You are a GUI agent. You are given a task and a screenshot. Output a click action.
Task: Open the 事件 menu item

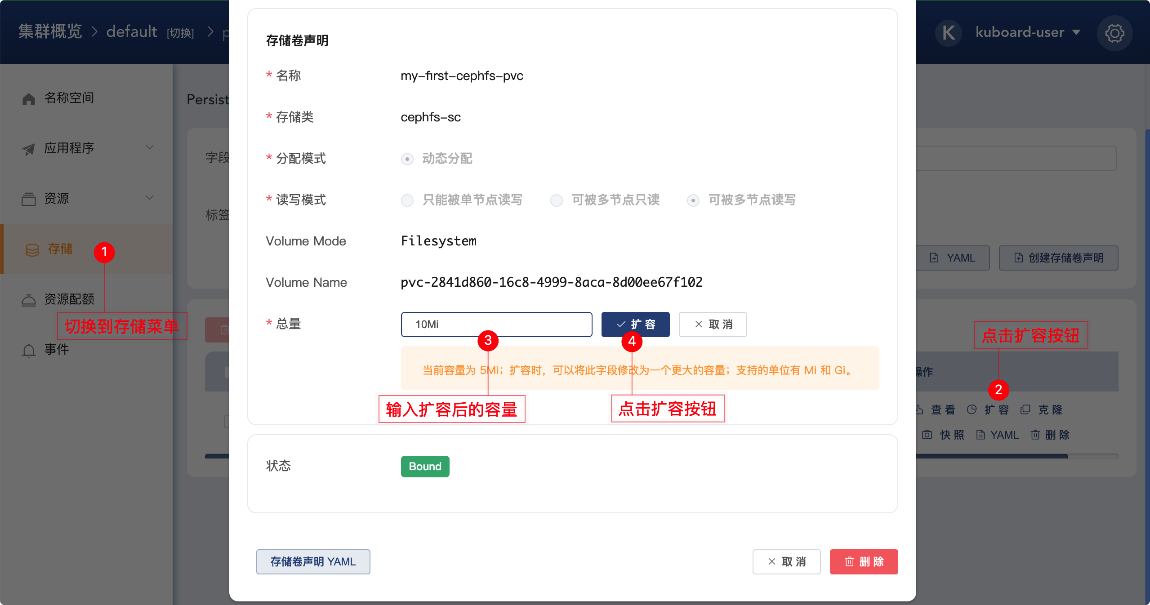pos(86,350)
